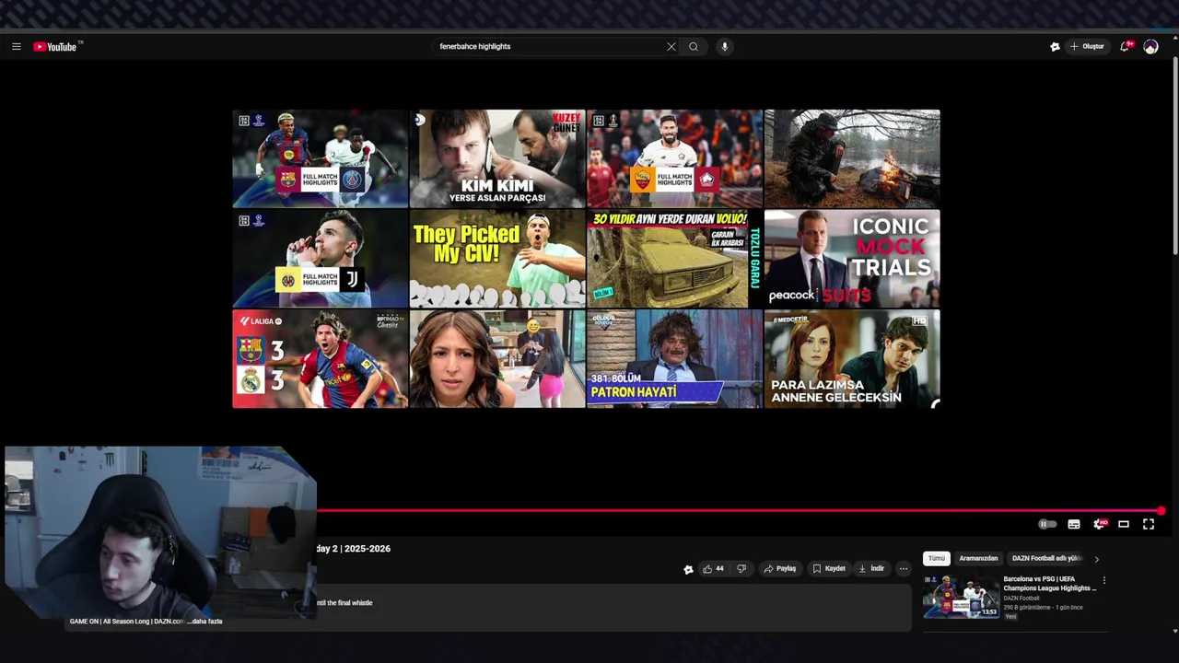Screen dimensions: 1179x663
Task: Open the 'Para Lazımsa Annene Geleceksin' thumbnail
Action: click(852, 358)
